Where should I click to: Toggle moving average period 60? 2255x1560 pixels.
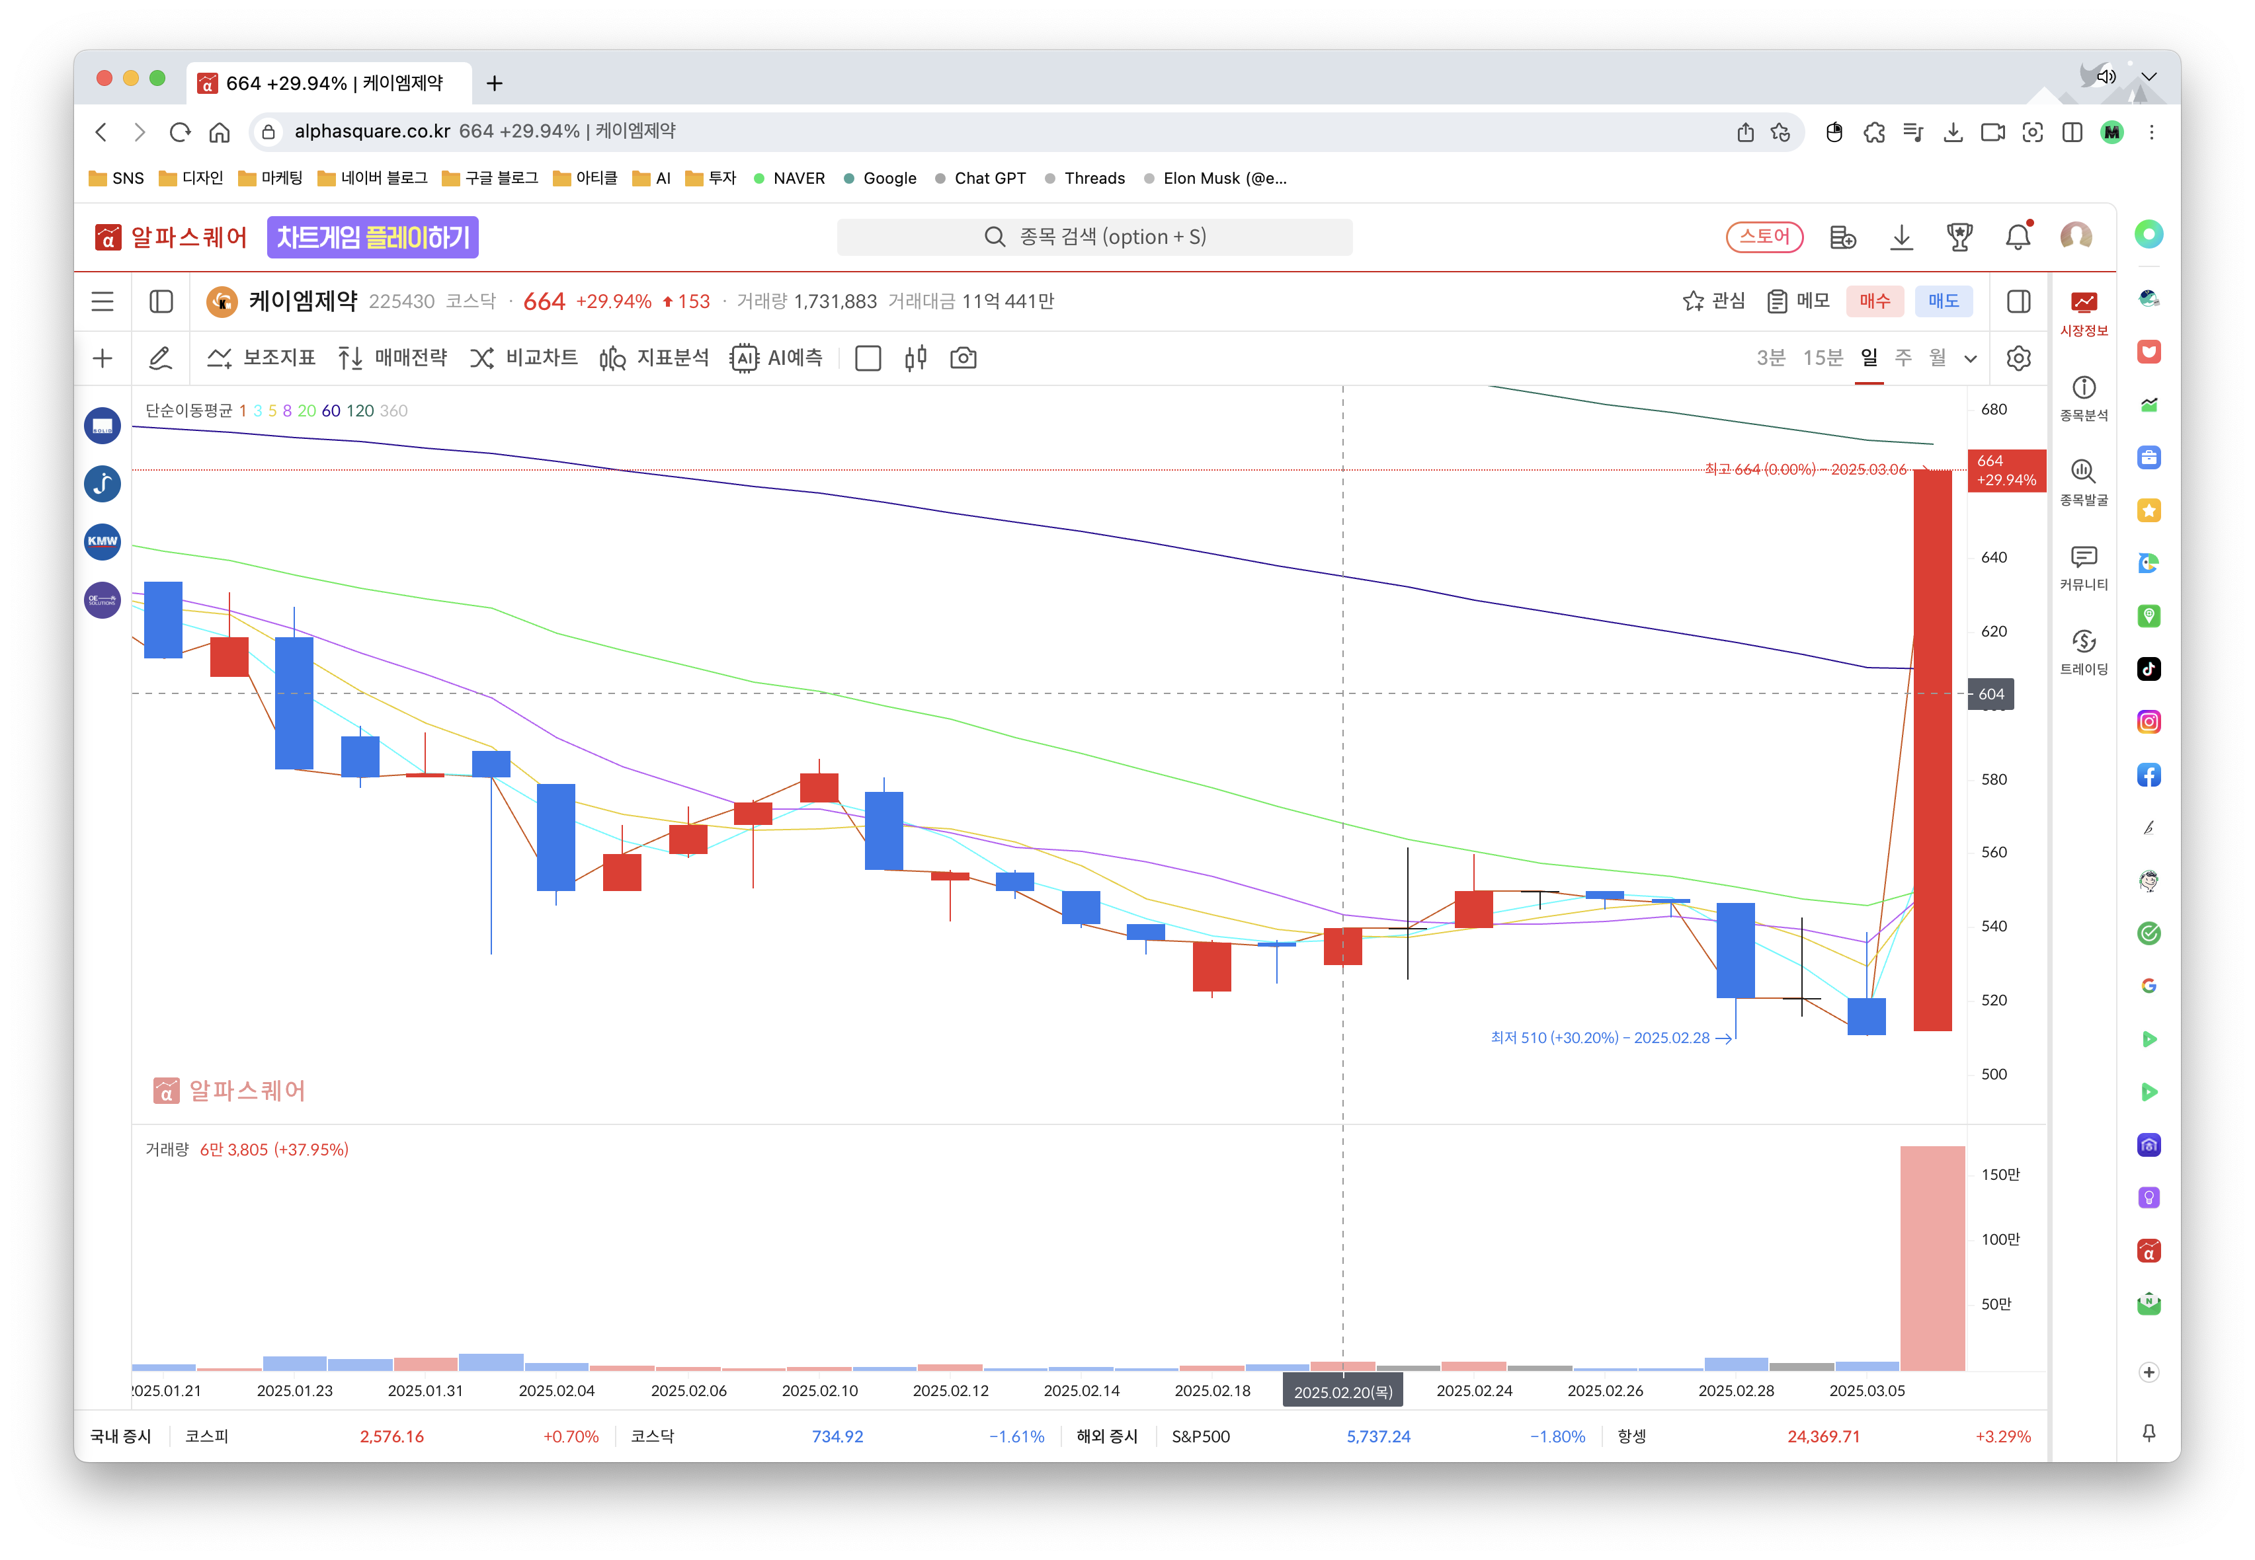coord(331,412)
